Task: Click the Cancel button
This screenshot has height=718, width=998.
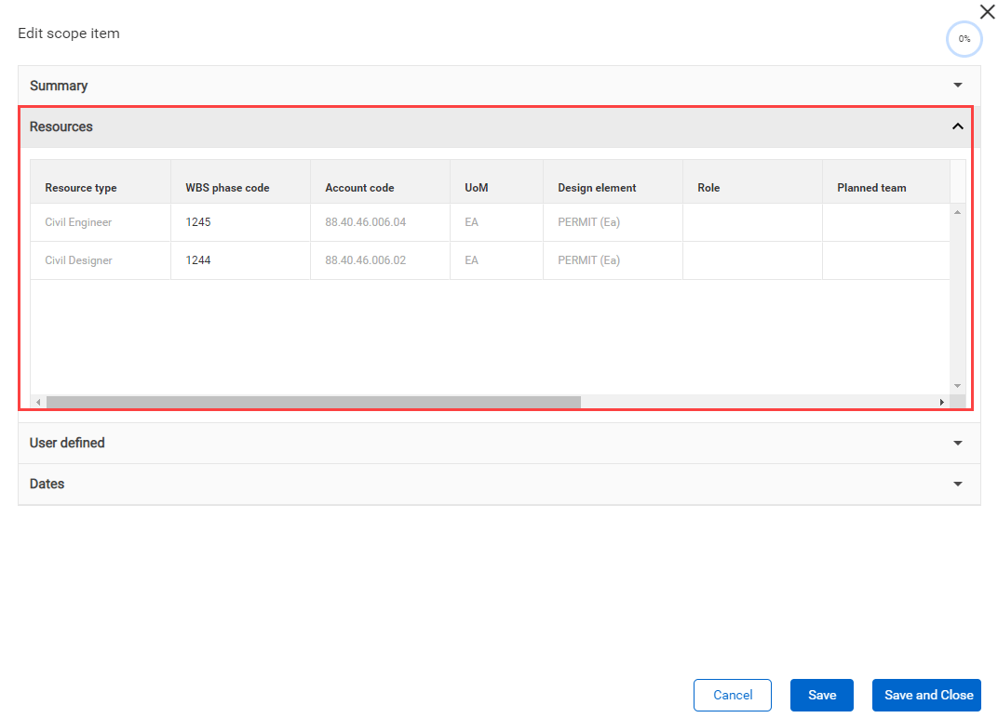Action: [733, 695]
